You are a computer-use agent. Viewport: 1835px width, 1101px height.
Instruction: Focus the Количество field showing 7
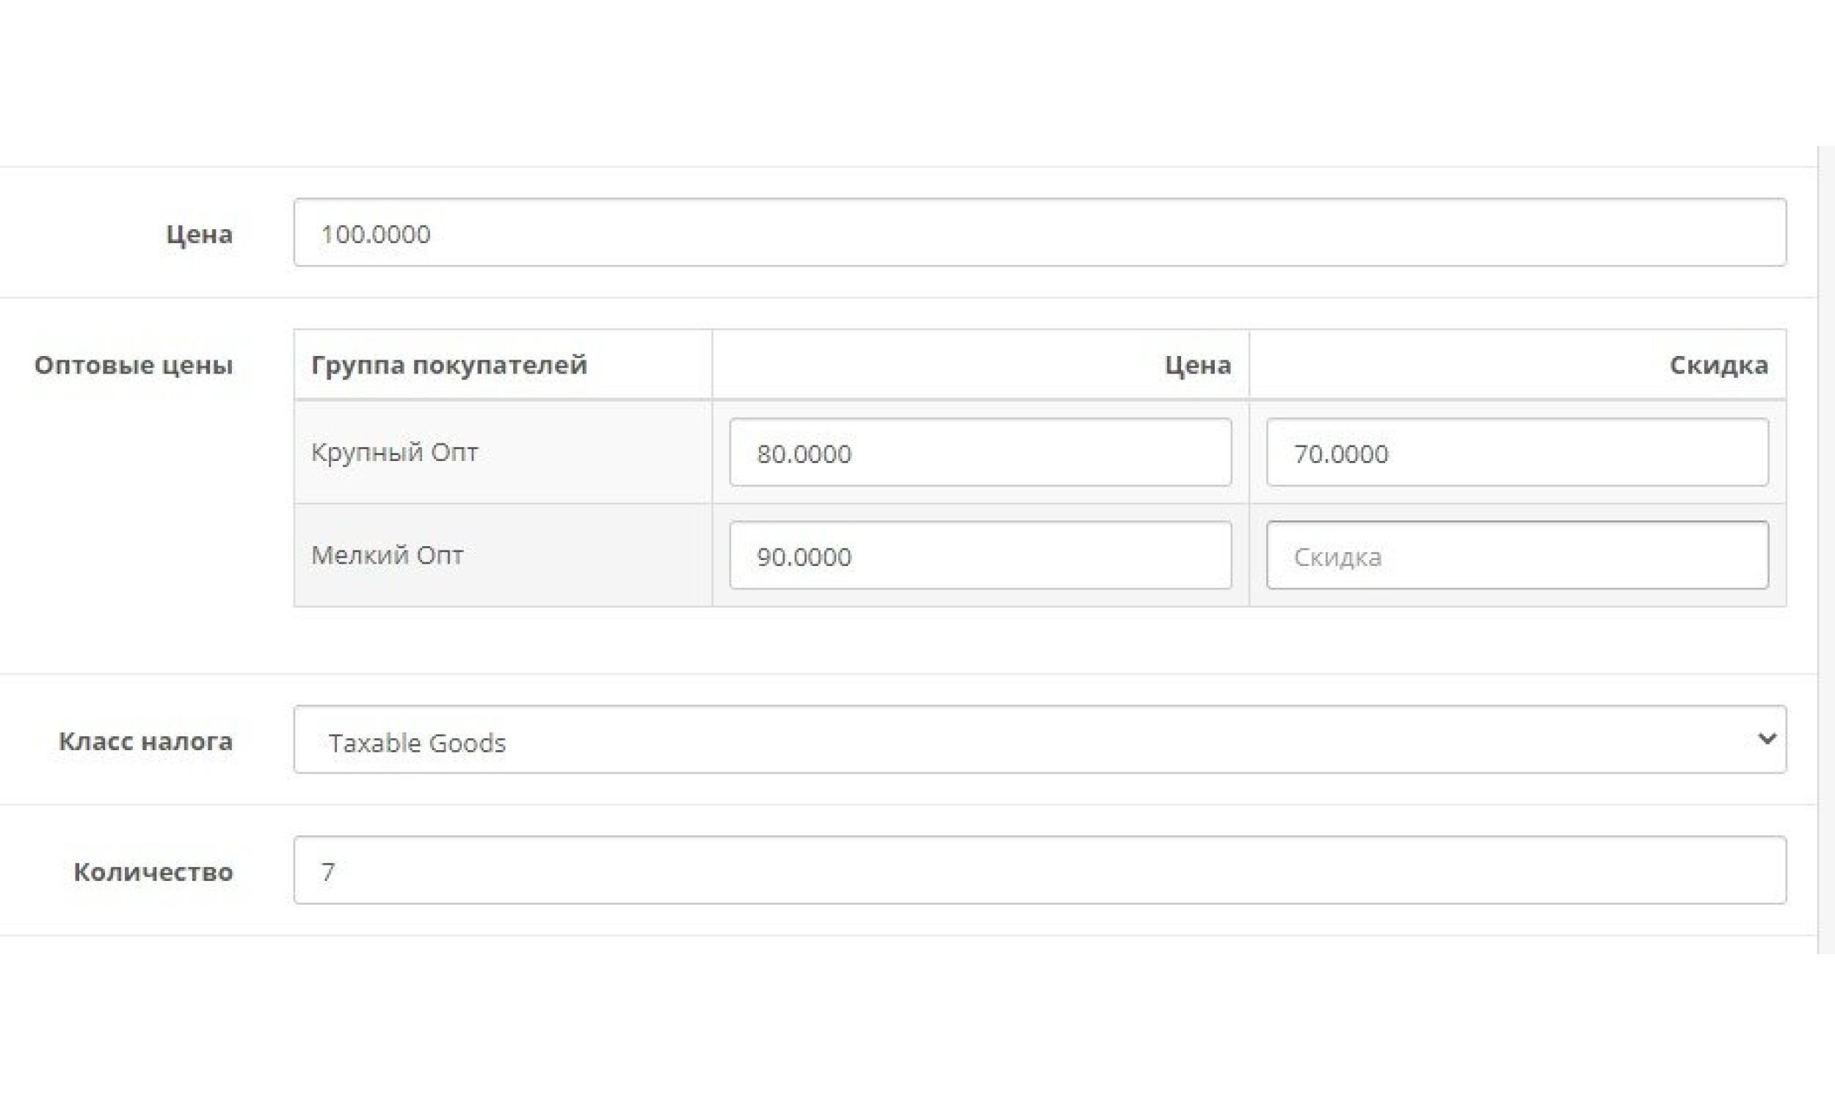pyautogui.click(x=1039, y=871)
